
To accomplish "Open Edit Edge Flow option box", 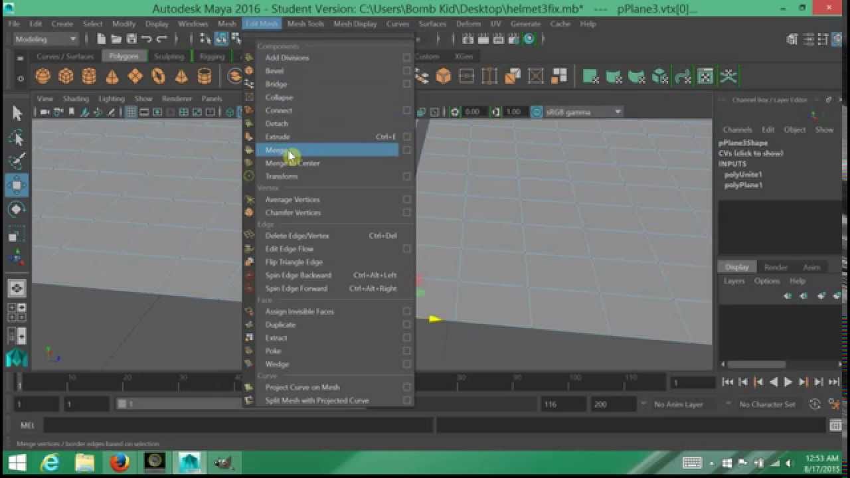I will click(406, 249).
